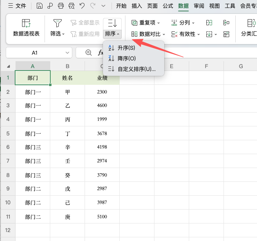Select the 数据 ribbon tab
Screen dimensions: 257x241
click(x=183, y=6)
